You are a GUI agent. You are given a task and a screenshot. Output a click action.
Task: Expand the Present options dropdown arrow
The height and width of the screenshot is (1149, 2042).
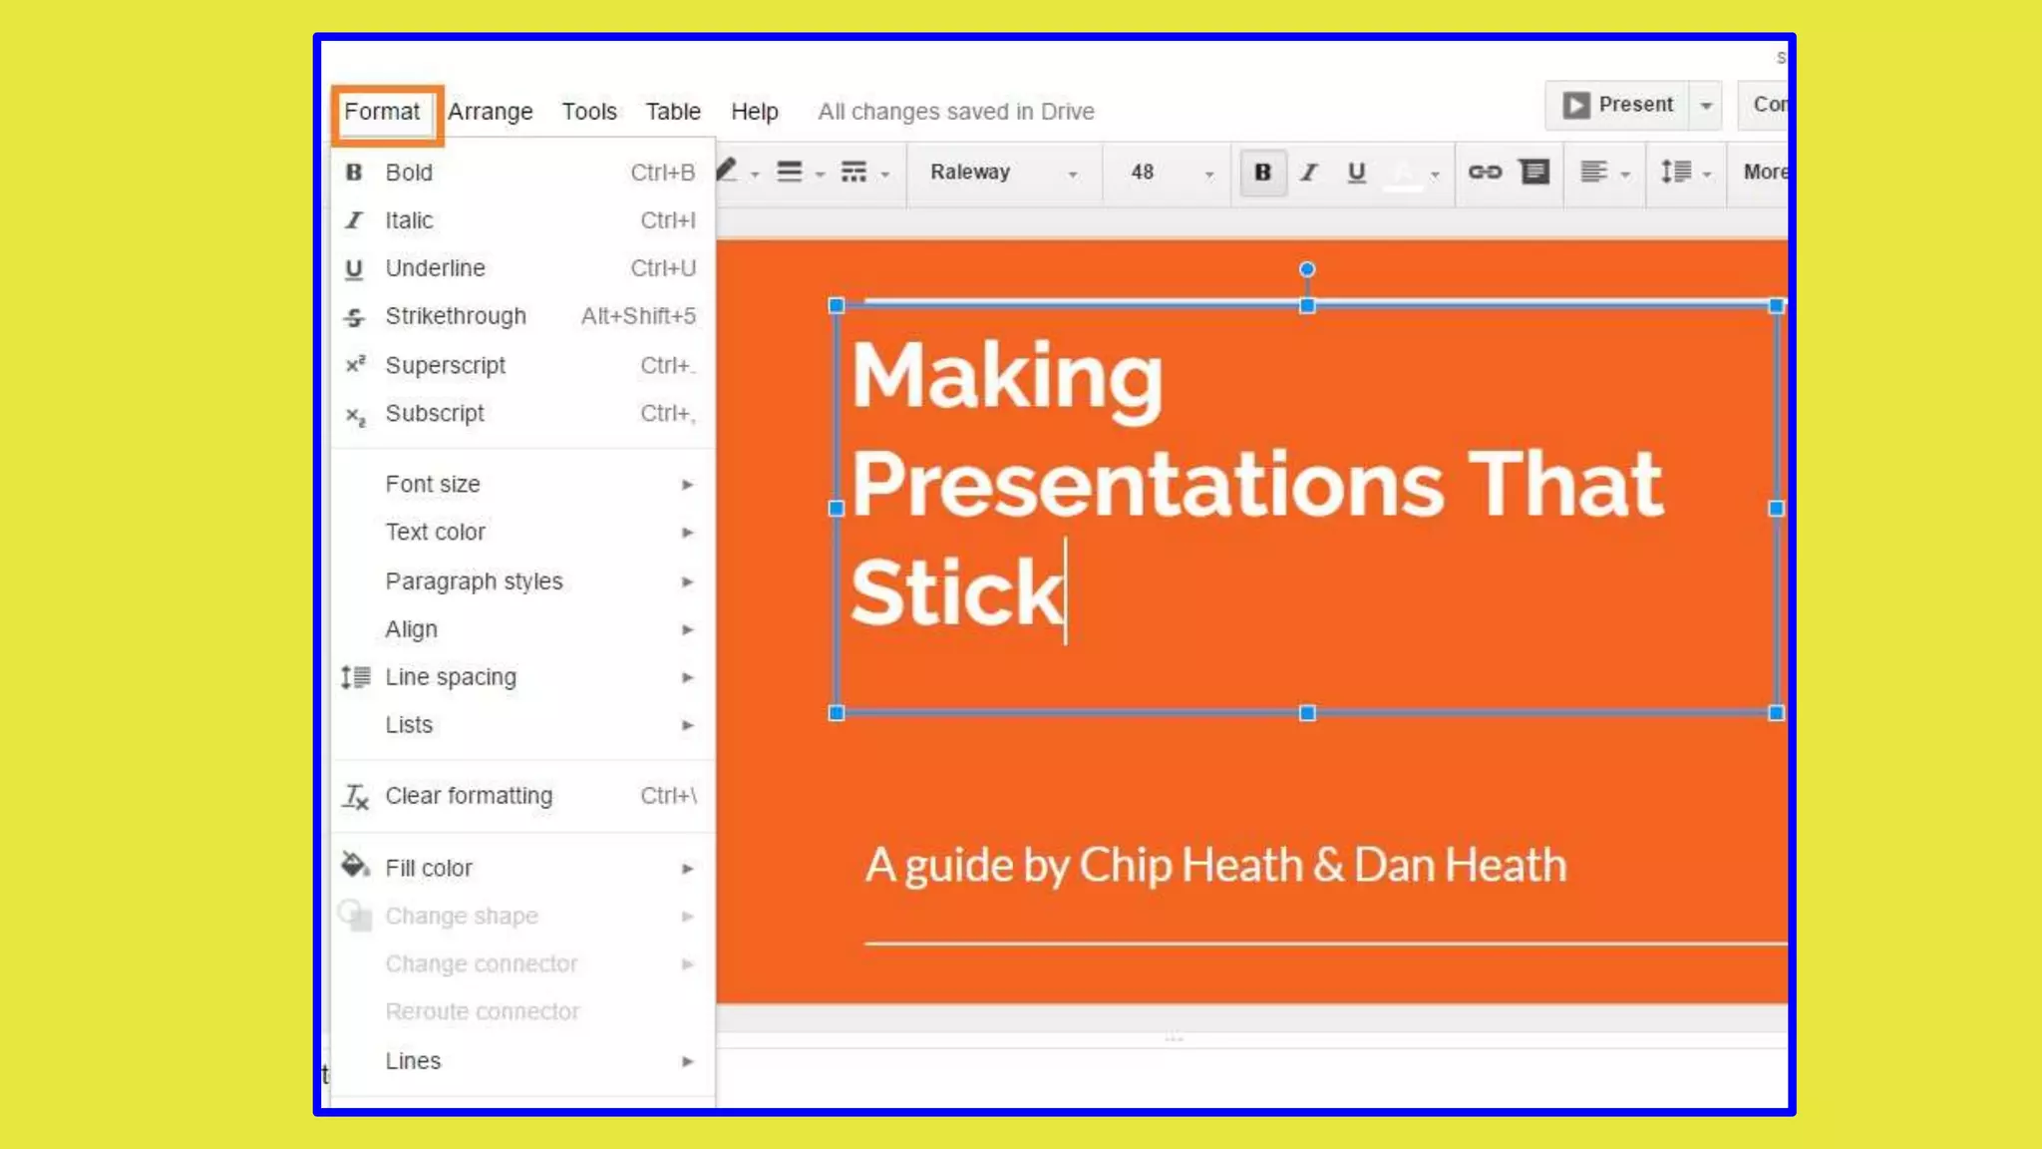pos(1706,106)
